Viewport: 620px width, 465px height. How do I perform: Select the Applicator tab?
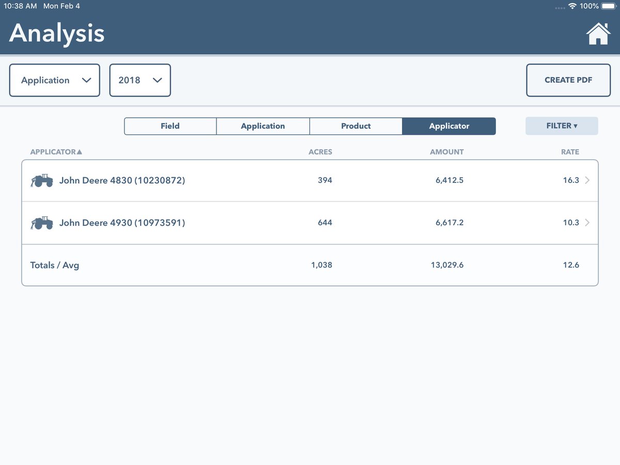coord(449,126)
